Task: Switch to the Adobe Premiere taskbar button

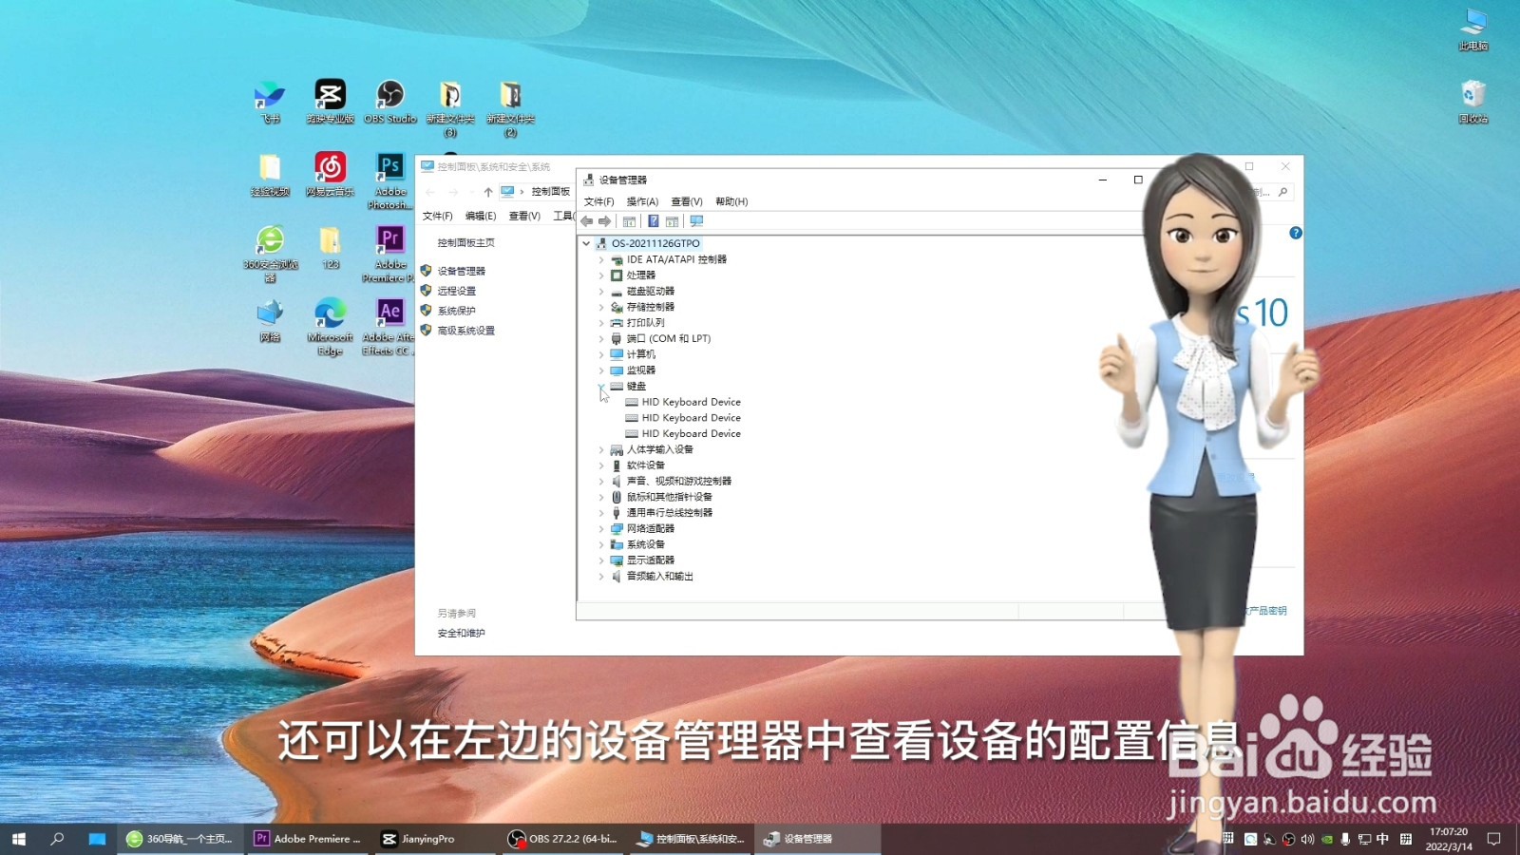Action: tap(309, 839)
